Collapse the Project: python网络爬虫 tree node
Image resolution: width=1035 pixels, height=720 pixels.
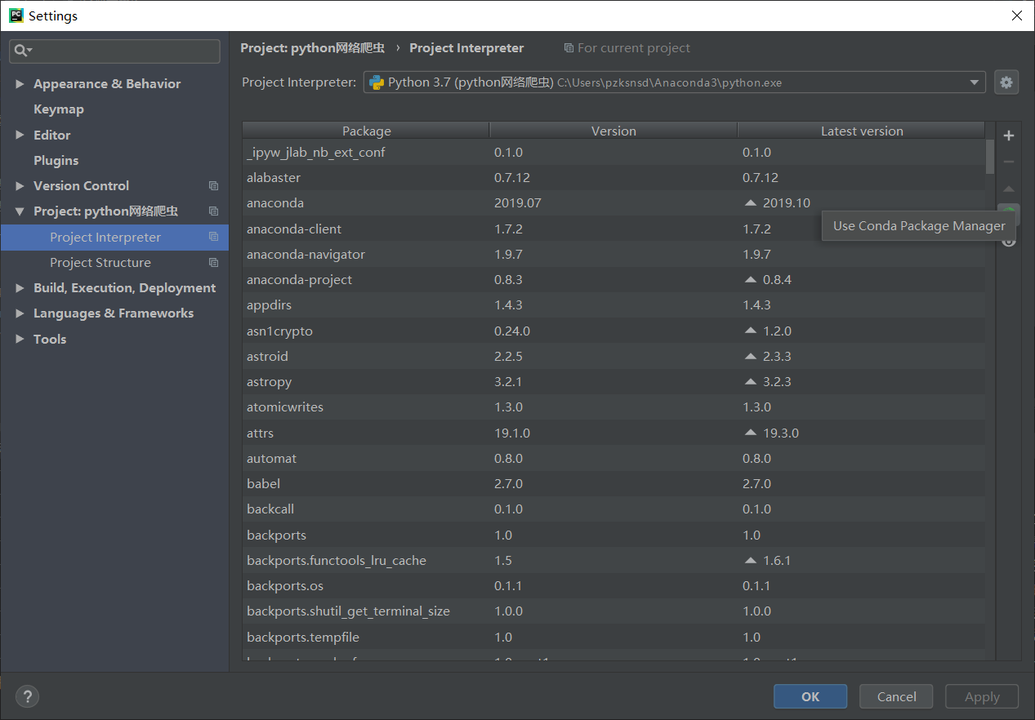pyautogui.click(x=20, y=211)
